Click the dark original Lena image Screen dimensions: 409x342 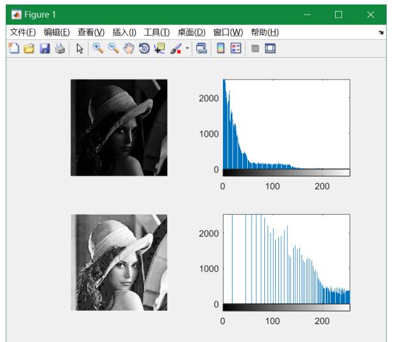point(119,128)
